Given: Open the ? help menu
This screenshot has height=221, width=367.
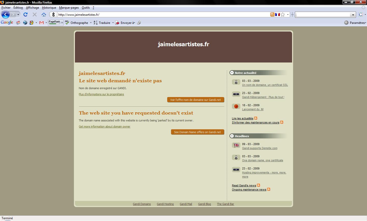Looking at the screenshot, I should point(93,8).
